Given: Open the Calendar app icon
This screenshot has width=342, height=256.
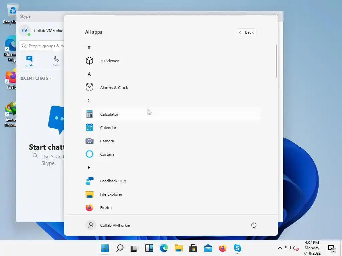Looking at the screenshot, I should [x=90, y=127].
